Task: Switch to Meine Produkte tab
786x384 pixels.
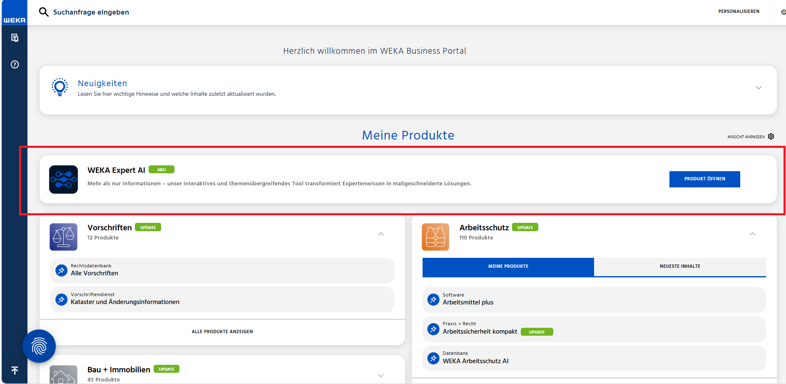Action: tap(508, 267)
